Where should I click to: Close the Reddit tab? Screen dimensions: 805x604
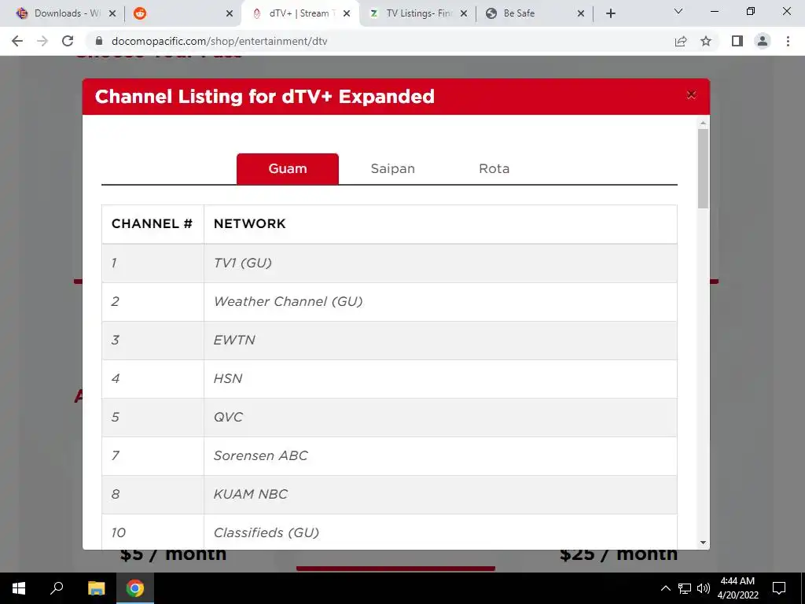tap(230, 13)
